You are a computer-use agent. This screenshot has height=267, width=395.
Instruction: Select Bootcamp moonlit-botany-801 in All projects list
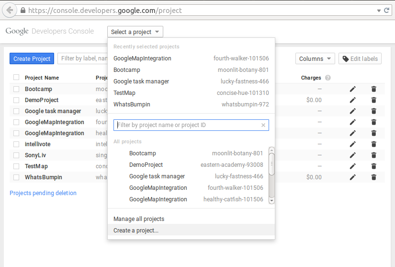[188, 153]
